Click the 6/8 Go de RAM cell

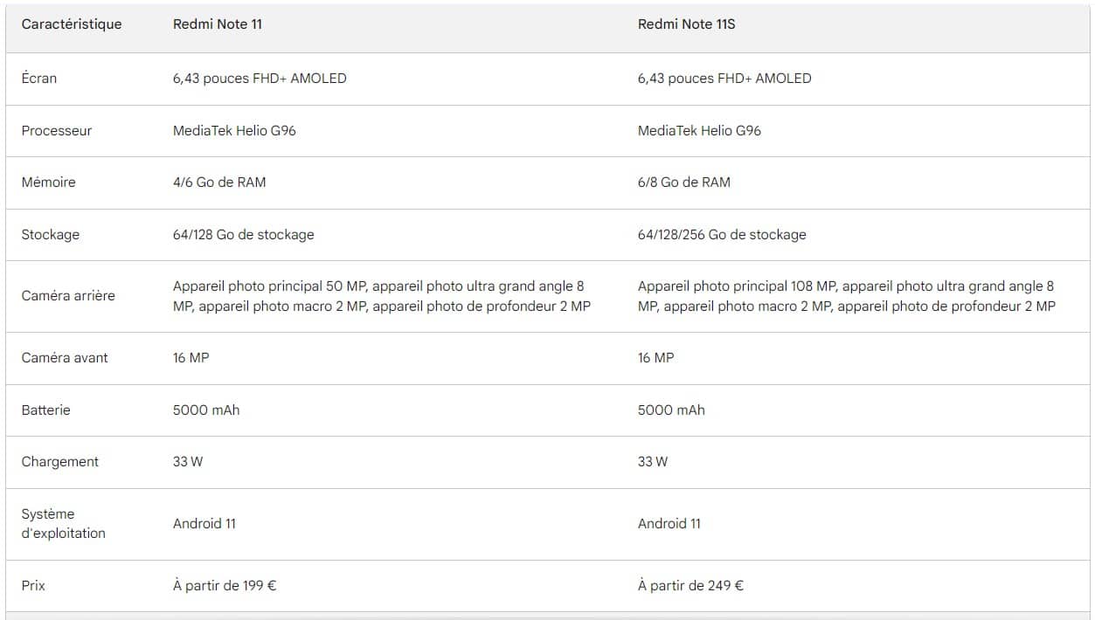click(684, 183)
